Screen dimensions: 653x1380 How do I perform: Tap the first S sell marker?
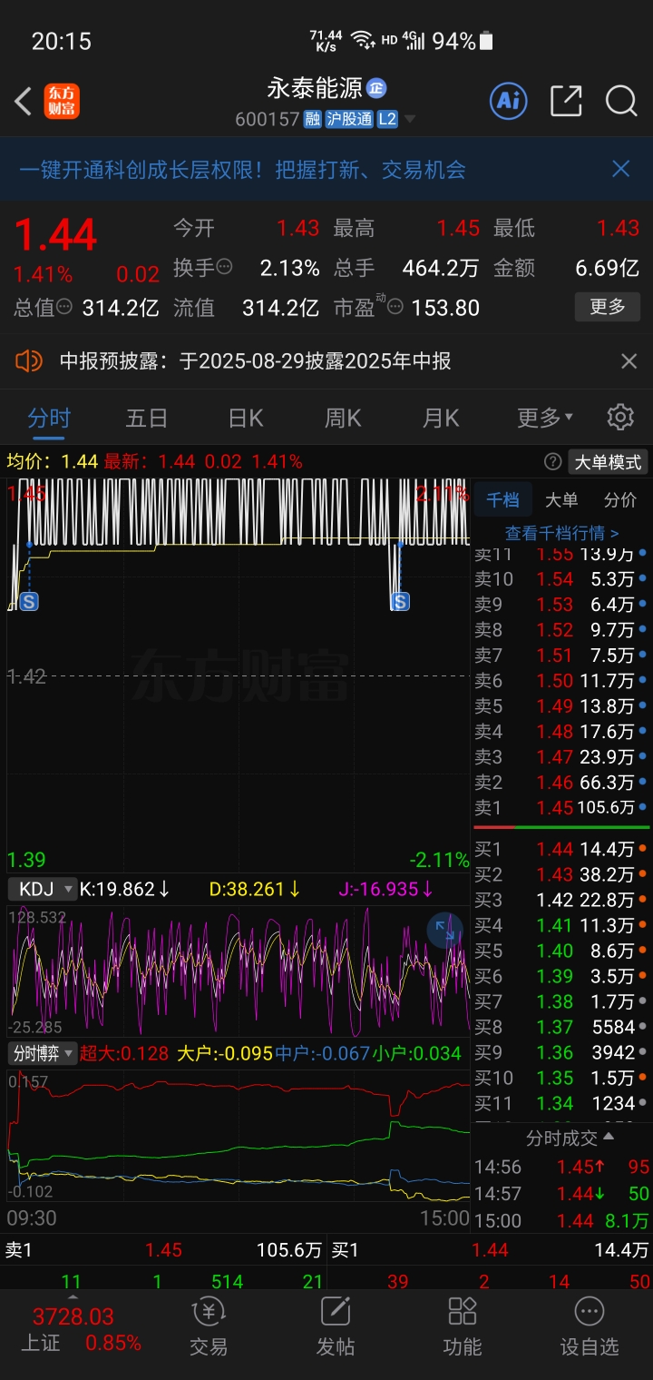point(29,601)
